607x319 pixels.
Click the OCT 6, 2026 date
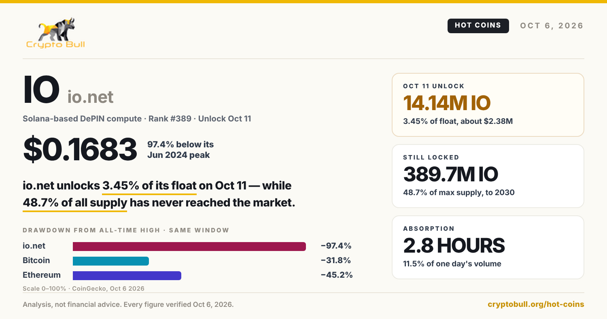(552, 26)
